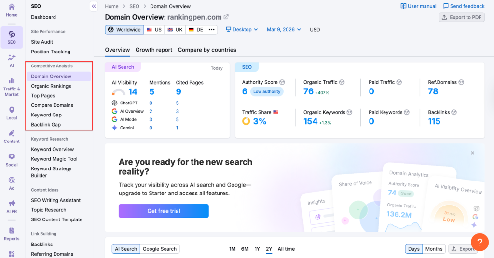Toggle chart granularity to Months

[433, 249]
